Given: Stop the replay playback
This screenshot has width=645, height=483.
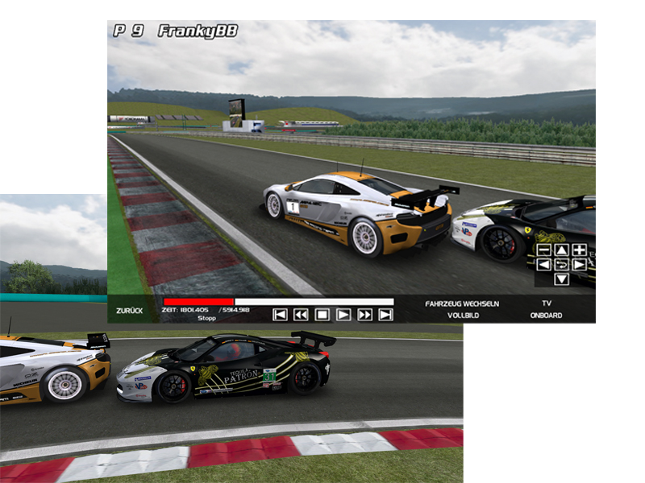Looking at the screenshot, I should [x=322, y=315].
